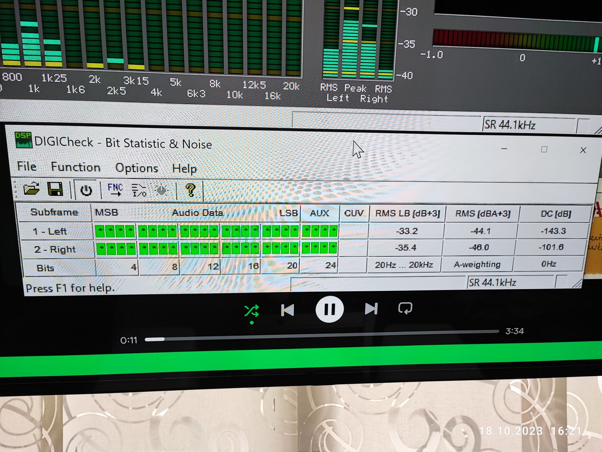The image size is (602, 452).
Task: Click SR 44.1kHz in the upper analyzer window
Action: pyautogui.click(x=510, y=125)
